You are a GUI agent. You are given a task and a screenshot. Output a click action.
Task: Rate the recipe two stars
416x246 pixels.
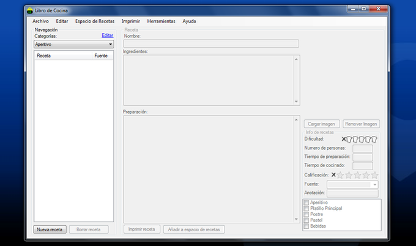(349, 175)
